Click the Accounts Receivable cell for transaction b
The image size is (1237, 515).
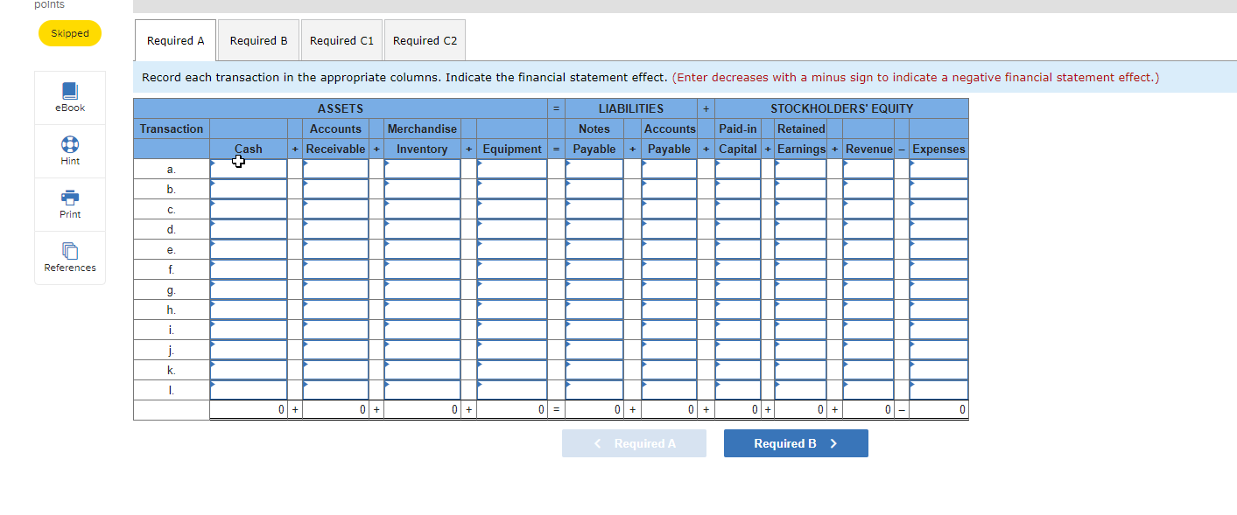337,188
